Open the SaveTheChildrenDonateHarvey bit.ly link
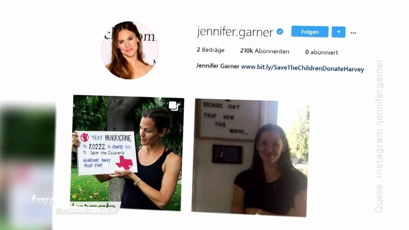Screen dimensions: 409x230 pyautogui.click(x=302, y=68)
